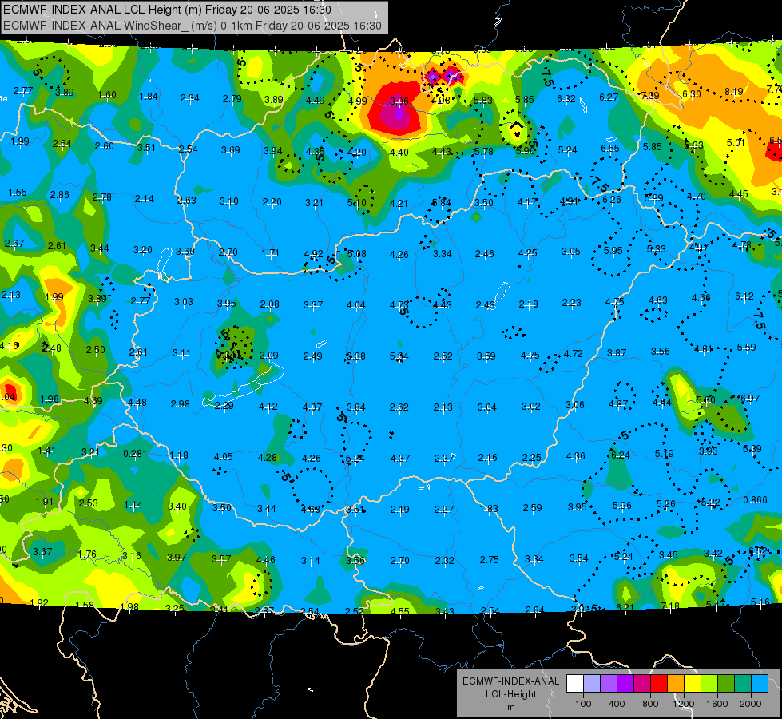The width and height of the screenshot is (782, 719).
Task: Click the wind shear value 6.30
Action: pyautogui.click(x=691, y=94)
